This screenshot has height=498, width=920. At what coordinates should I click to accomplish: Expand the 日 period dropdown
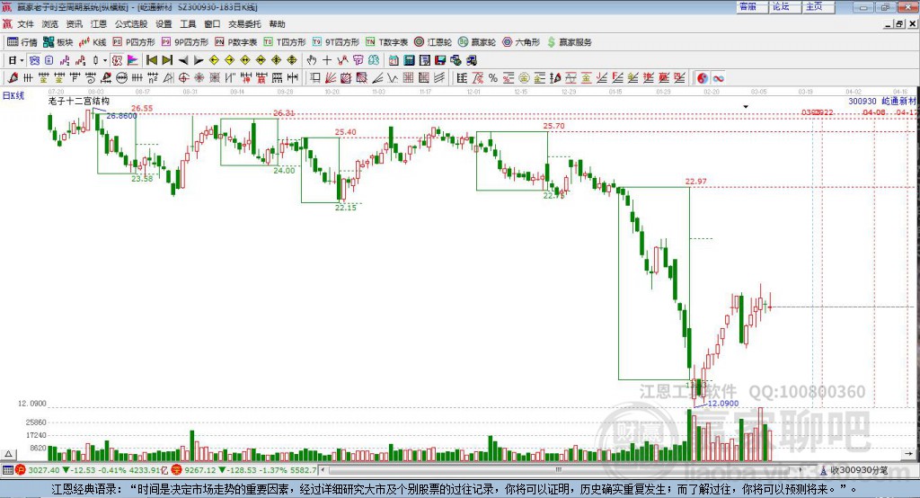(x=22, y=60)
